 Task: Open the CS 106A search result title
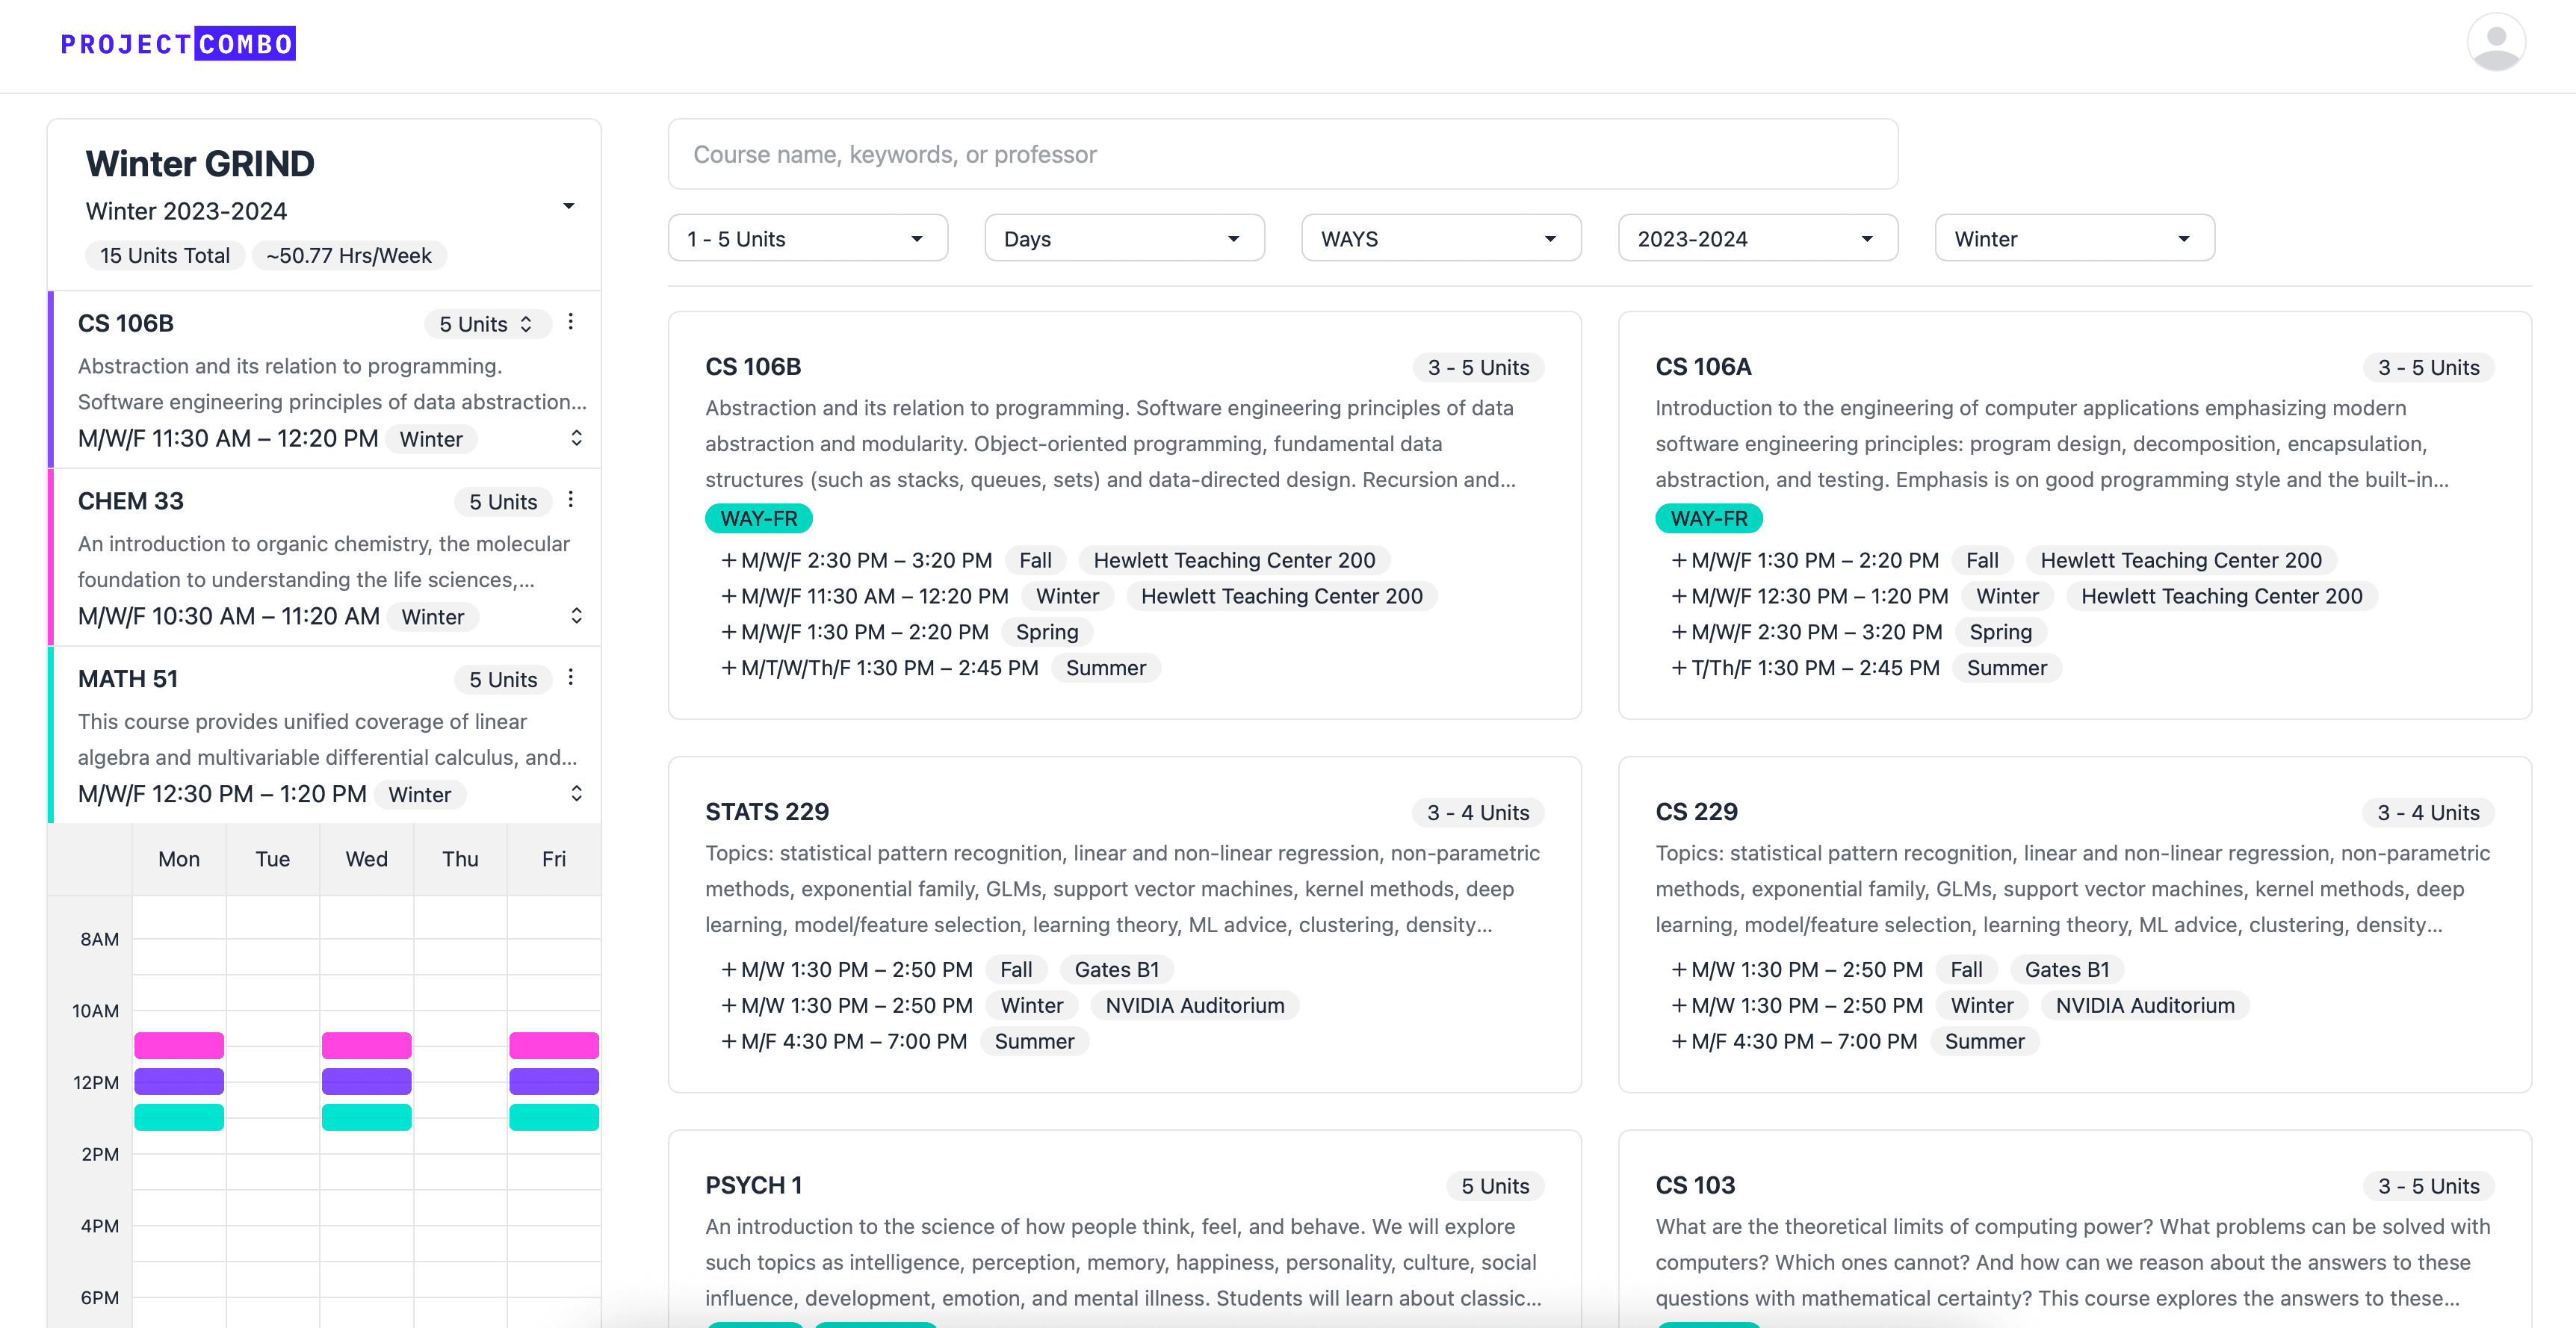pyautogui.click(x=1703, y=367)
